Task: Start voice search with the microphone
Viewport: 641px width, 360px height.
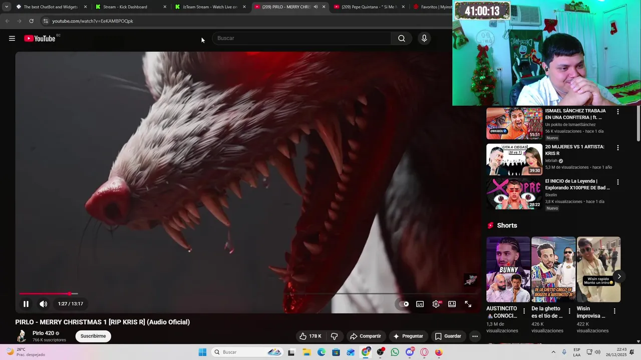Action: pos(424,38)
